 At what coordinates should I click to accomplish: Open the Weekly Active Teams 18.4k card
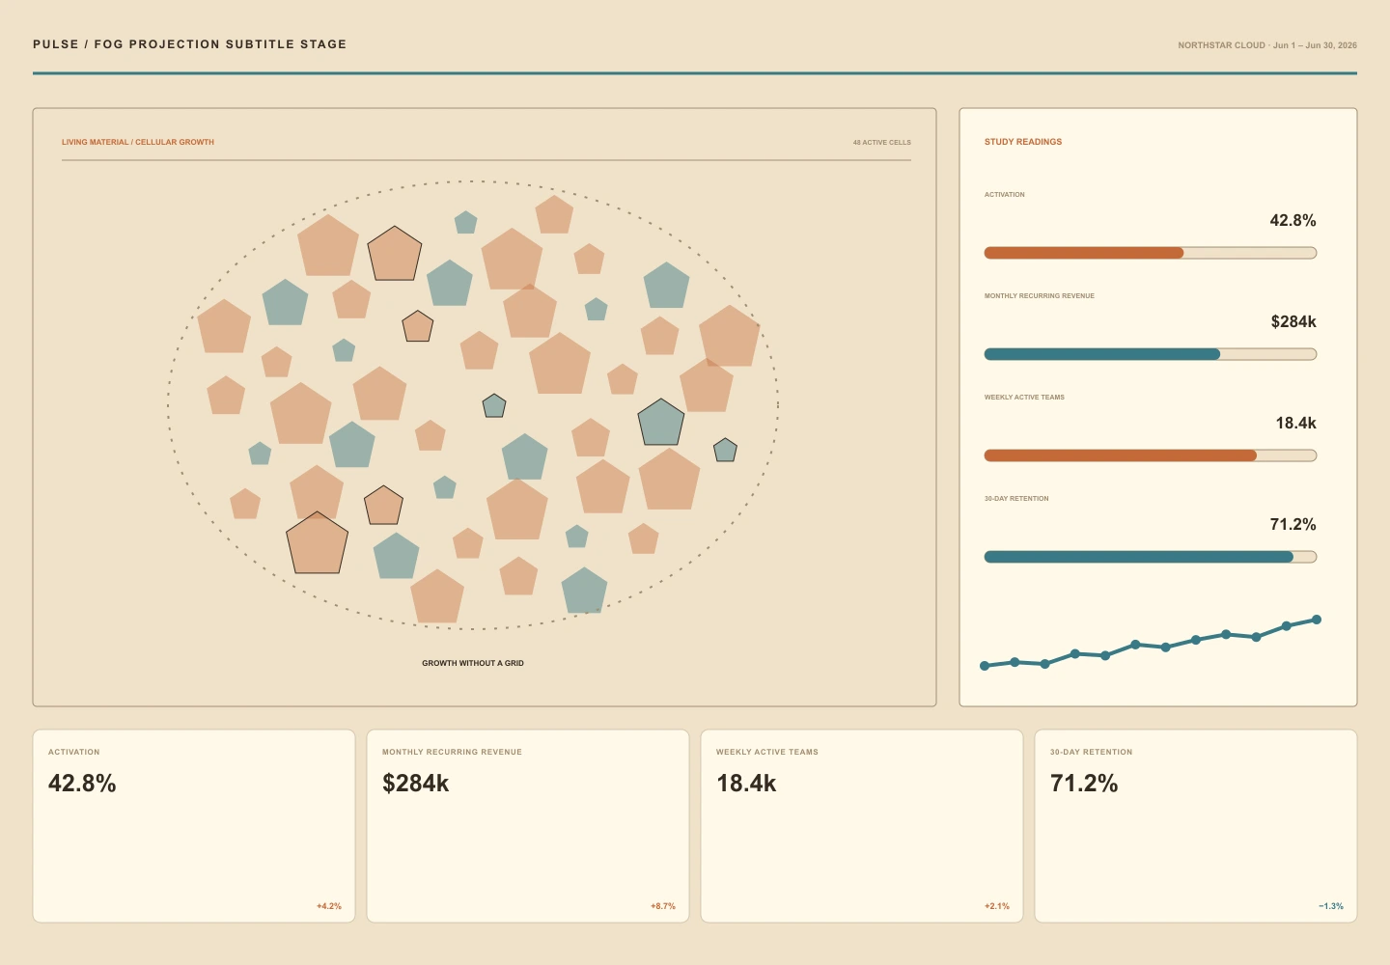862,826
